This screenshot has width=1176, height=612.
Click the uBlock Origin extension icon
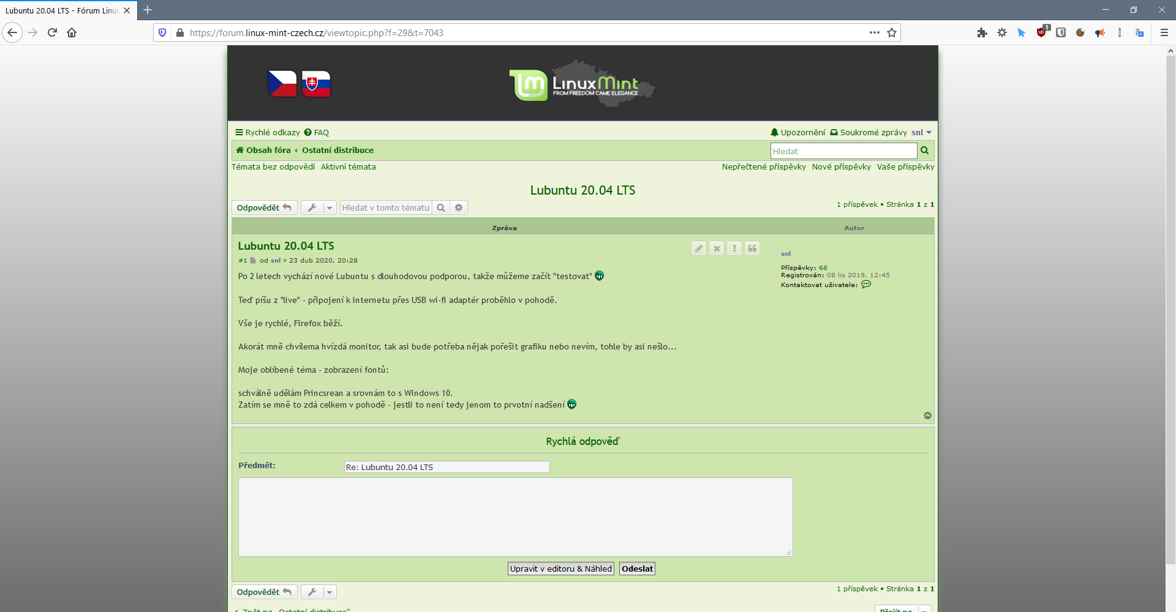(1041, 32)
